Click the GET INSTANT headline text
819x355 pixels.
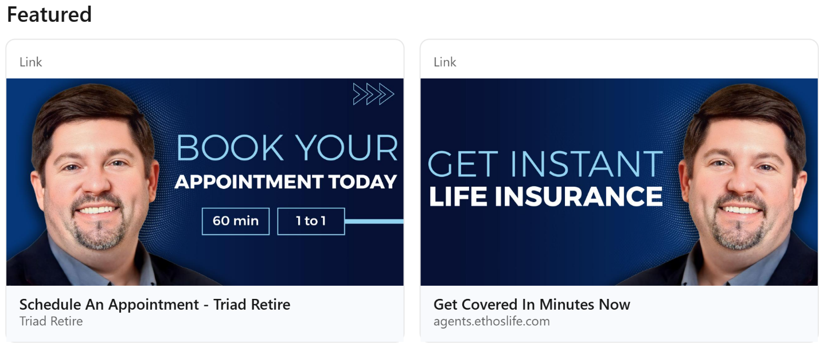(x=545, y=163)
